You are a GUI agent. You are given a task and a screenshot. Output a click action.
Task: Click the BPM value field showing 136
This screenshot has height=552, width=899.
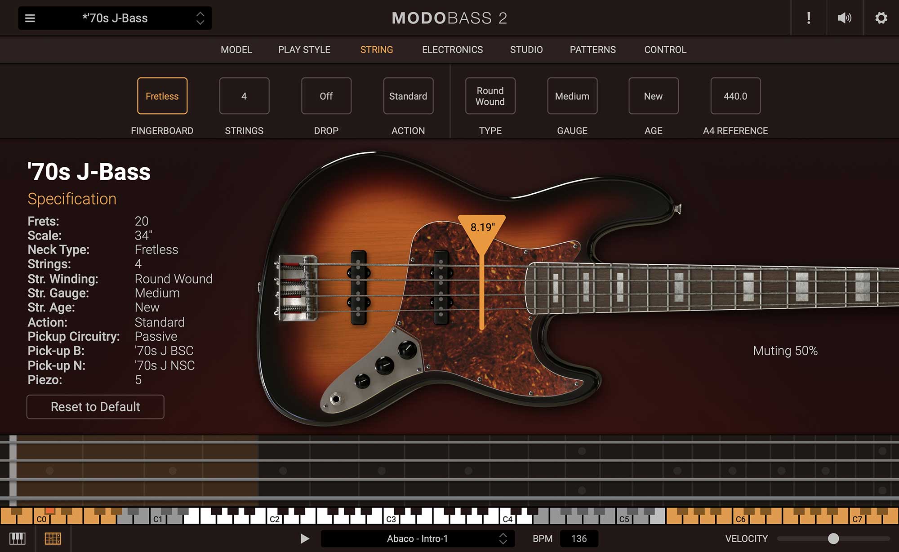579,538
